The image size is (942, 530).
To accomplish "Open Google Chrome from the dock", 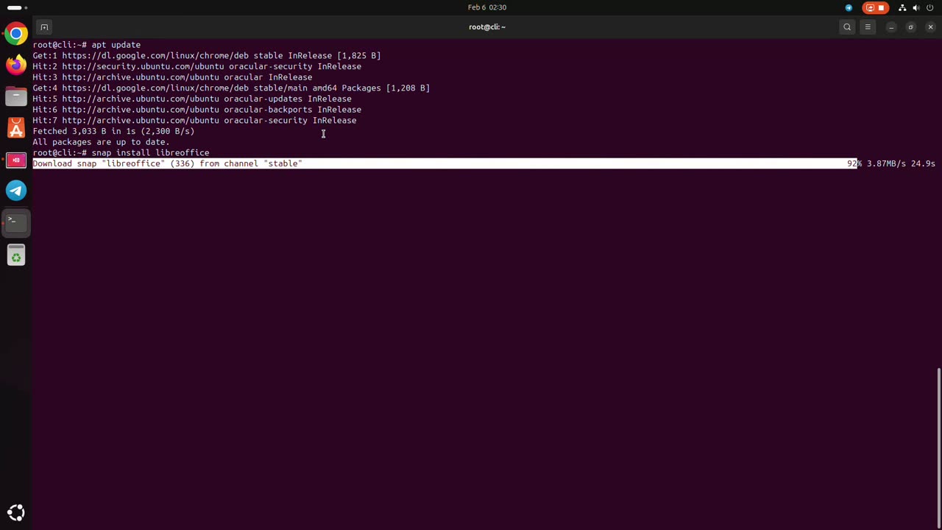I will 16,34.
